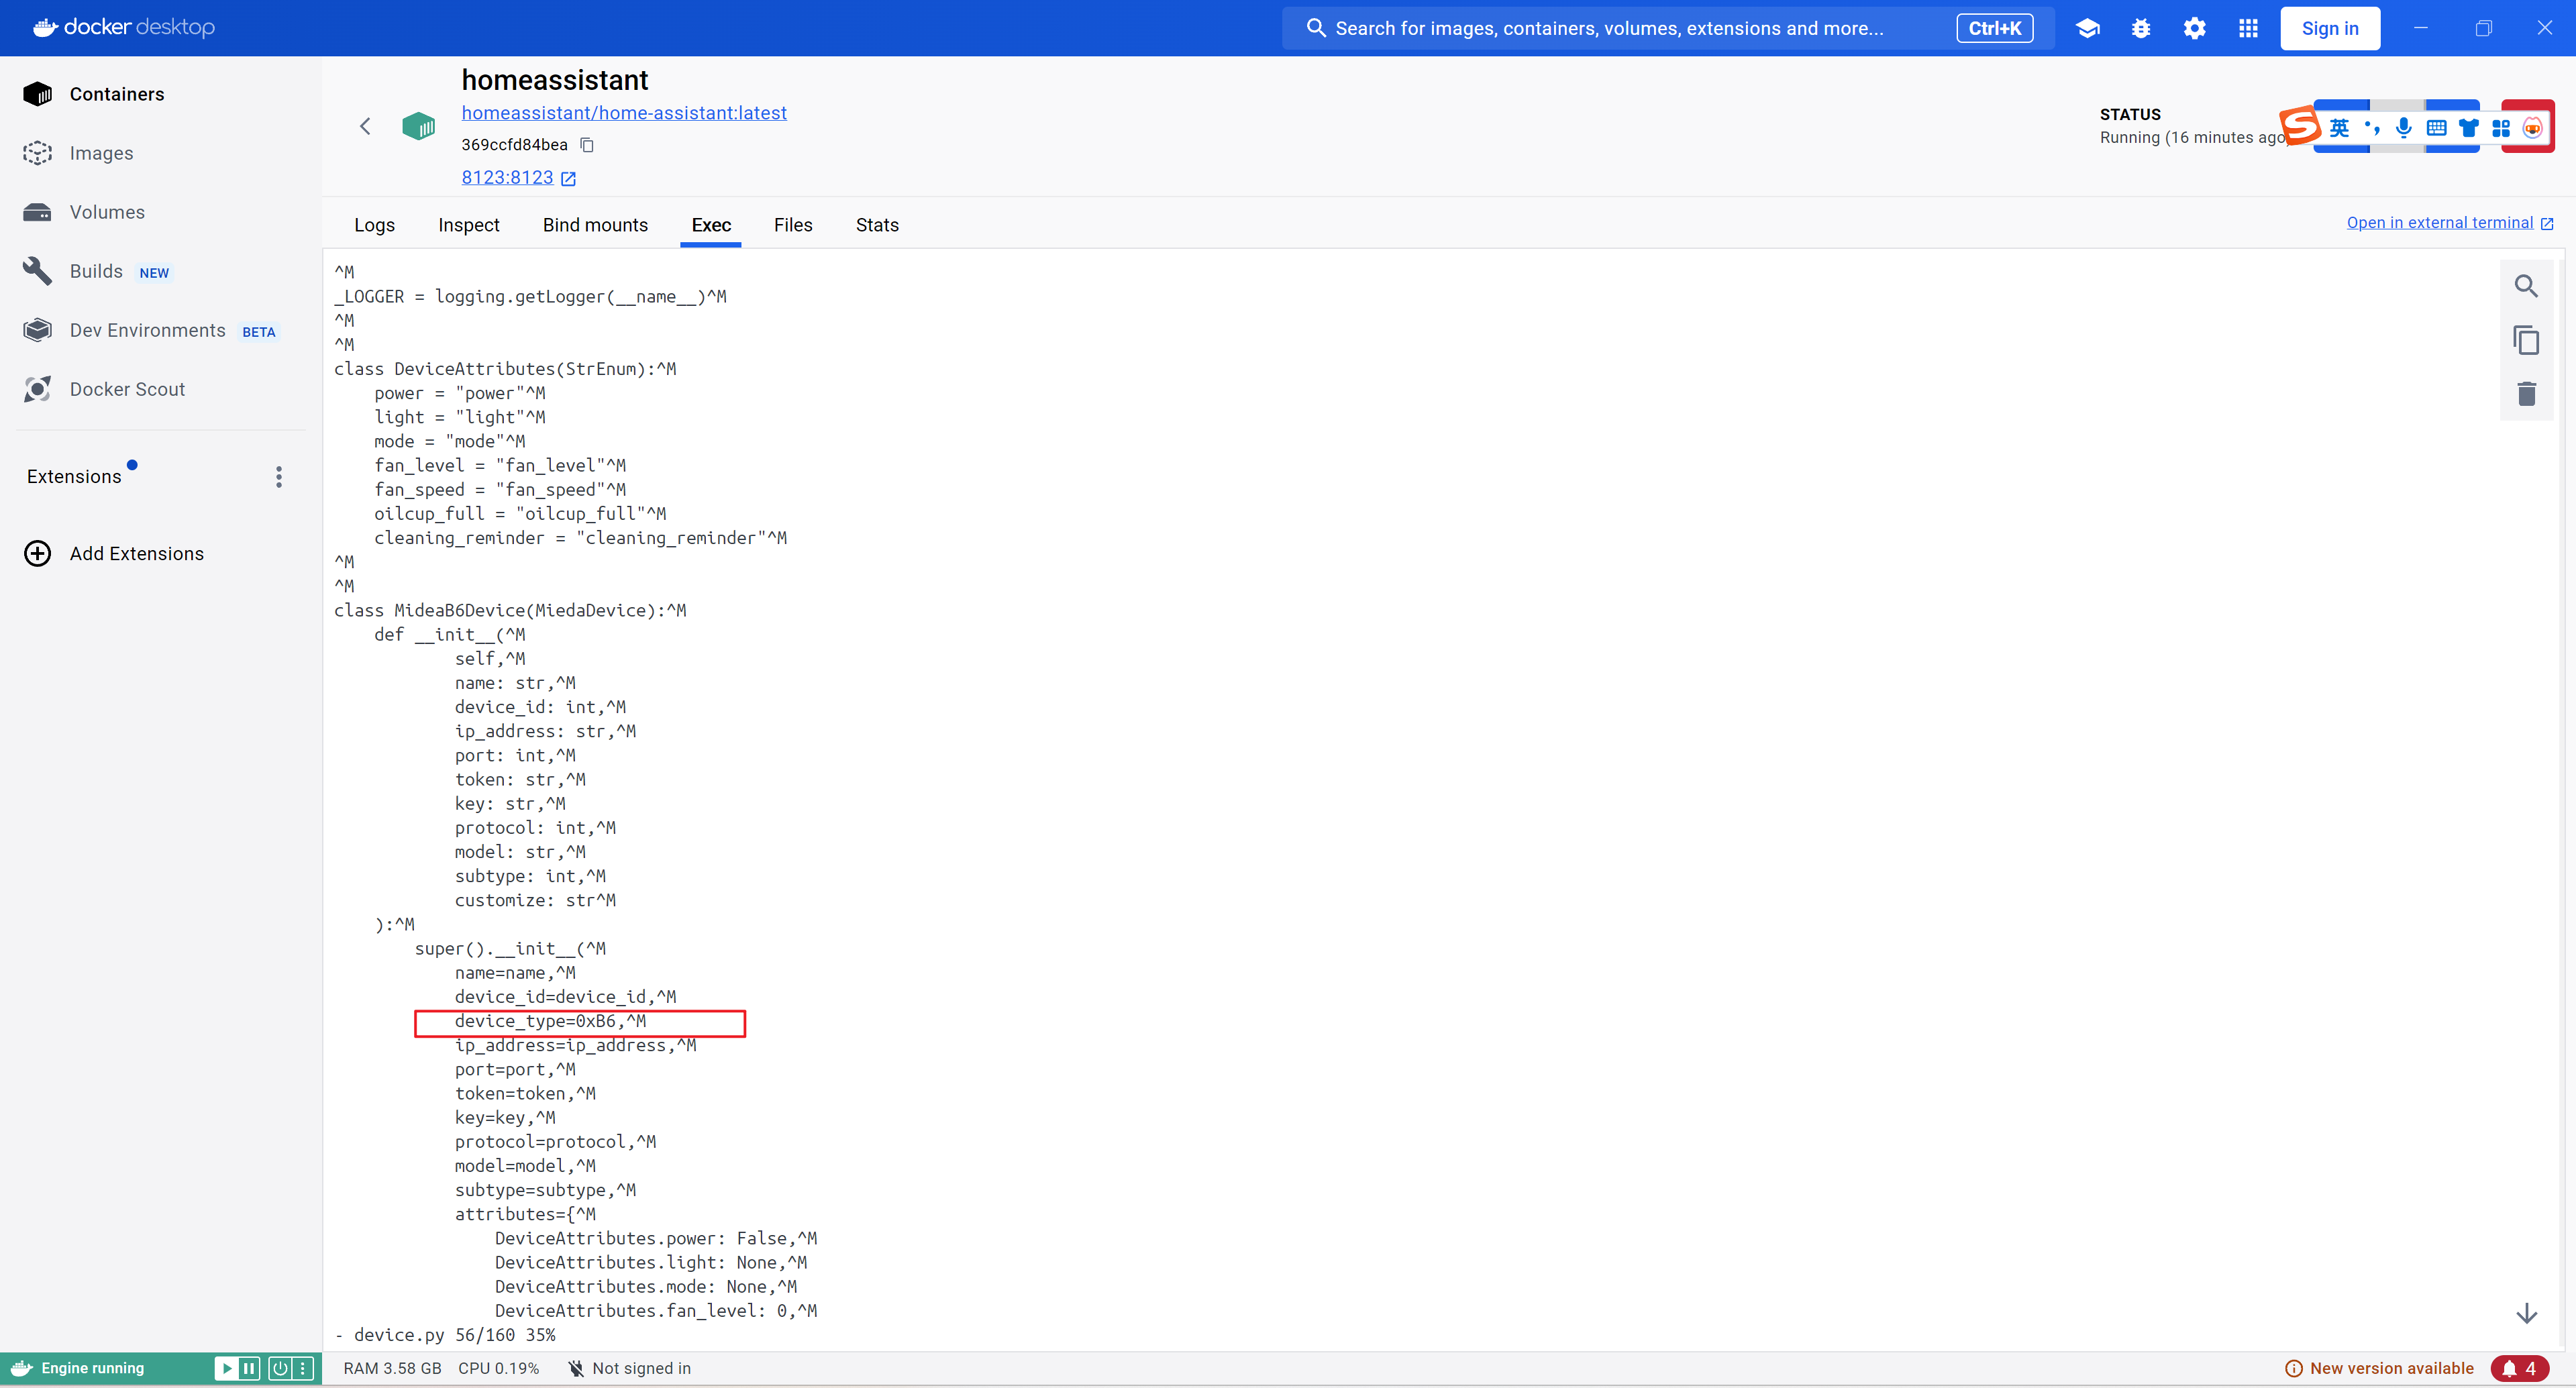The image size is (2576, 1388).
Task: Click the 'device_type=0xB6,' line in terminal
Action: (x=550, y=1021)
